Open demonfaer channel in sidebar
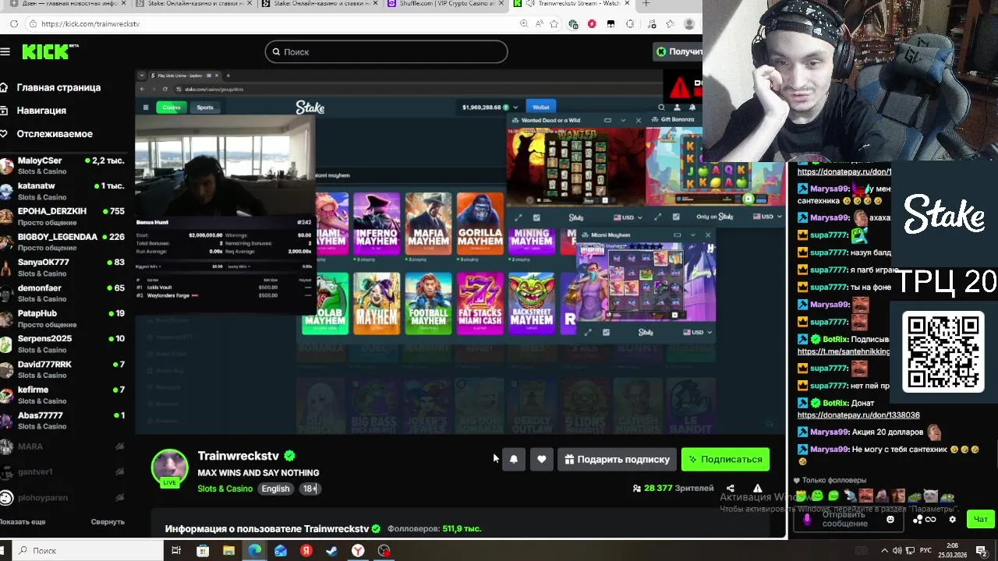Viewport: 998px width, 561px height. point(62,293)
